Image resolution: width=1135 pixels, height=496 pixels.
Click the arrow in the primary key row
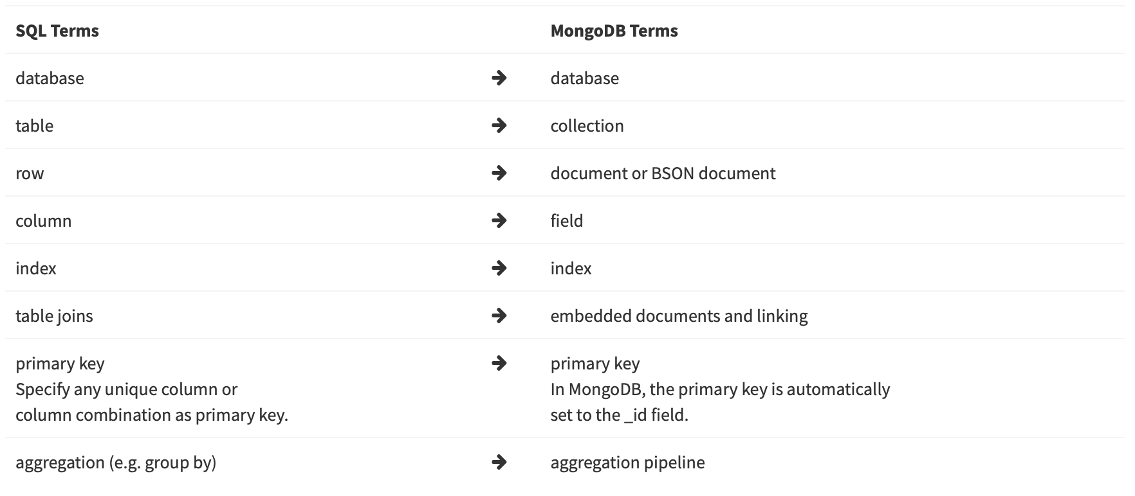tap(499, 363)
